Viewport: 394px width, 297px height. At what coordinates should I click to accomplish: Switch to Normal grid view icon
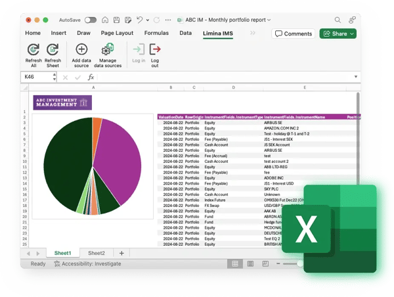pyautogui.click(x=235, y=263)
